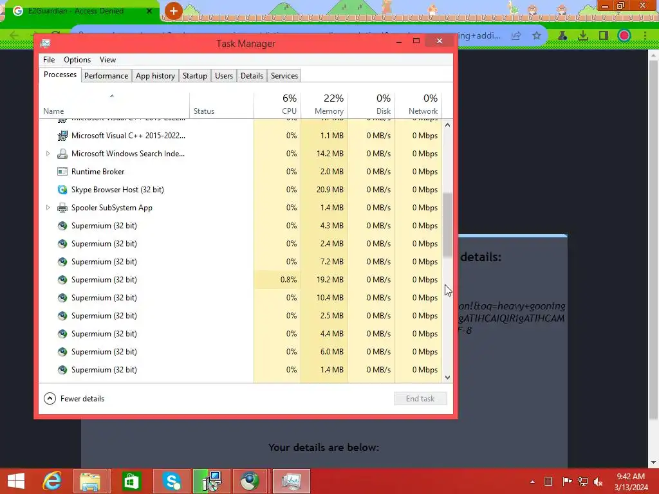Launch Internet Explorer from the taskbar
The height and width of the screenshot is (494, 659).
click(52, 481)
